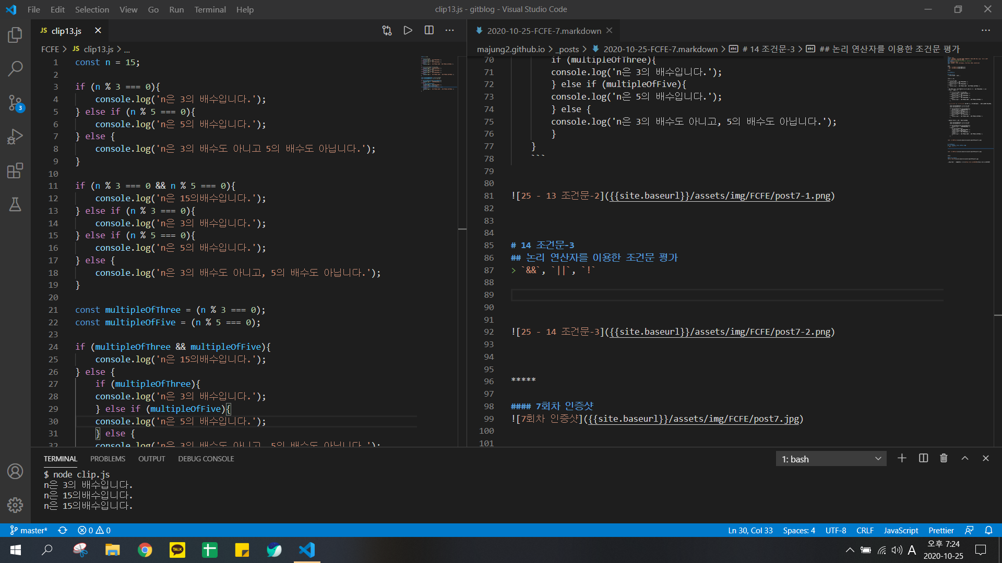Change end of line sequence CRLF

(865, 530)
